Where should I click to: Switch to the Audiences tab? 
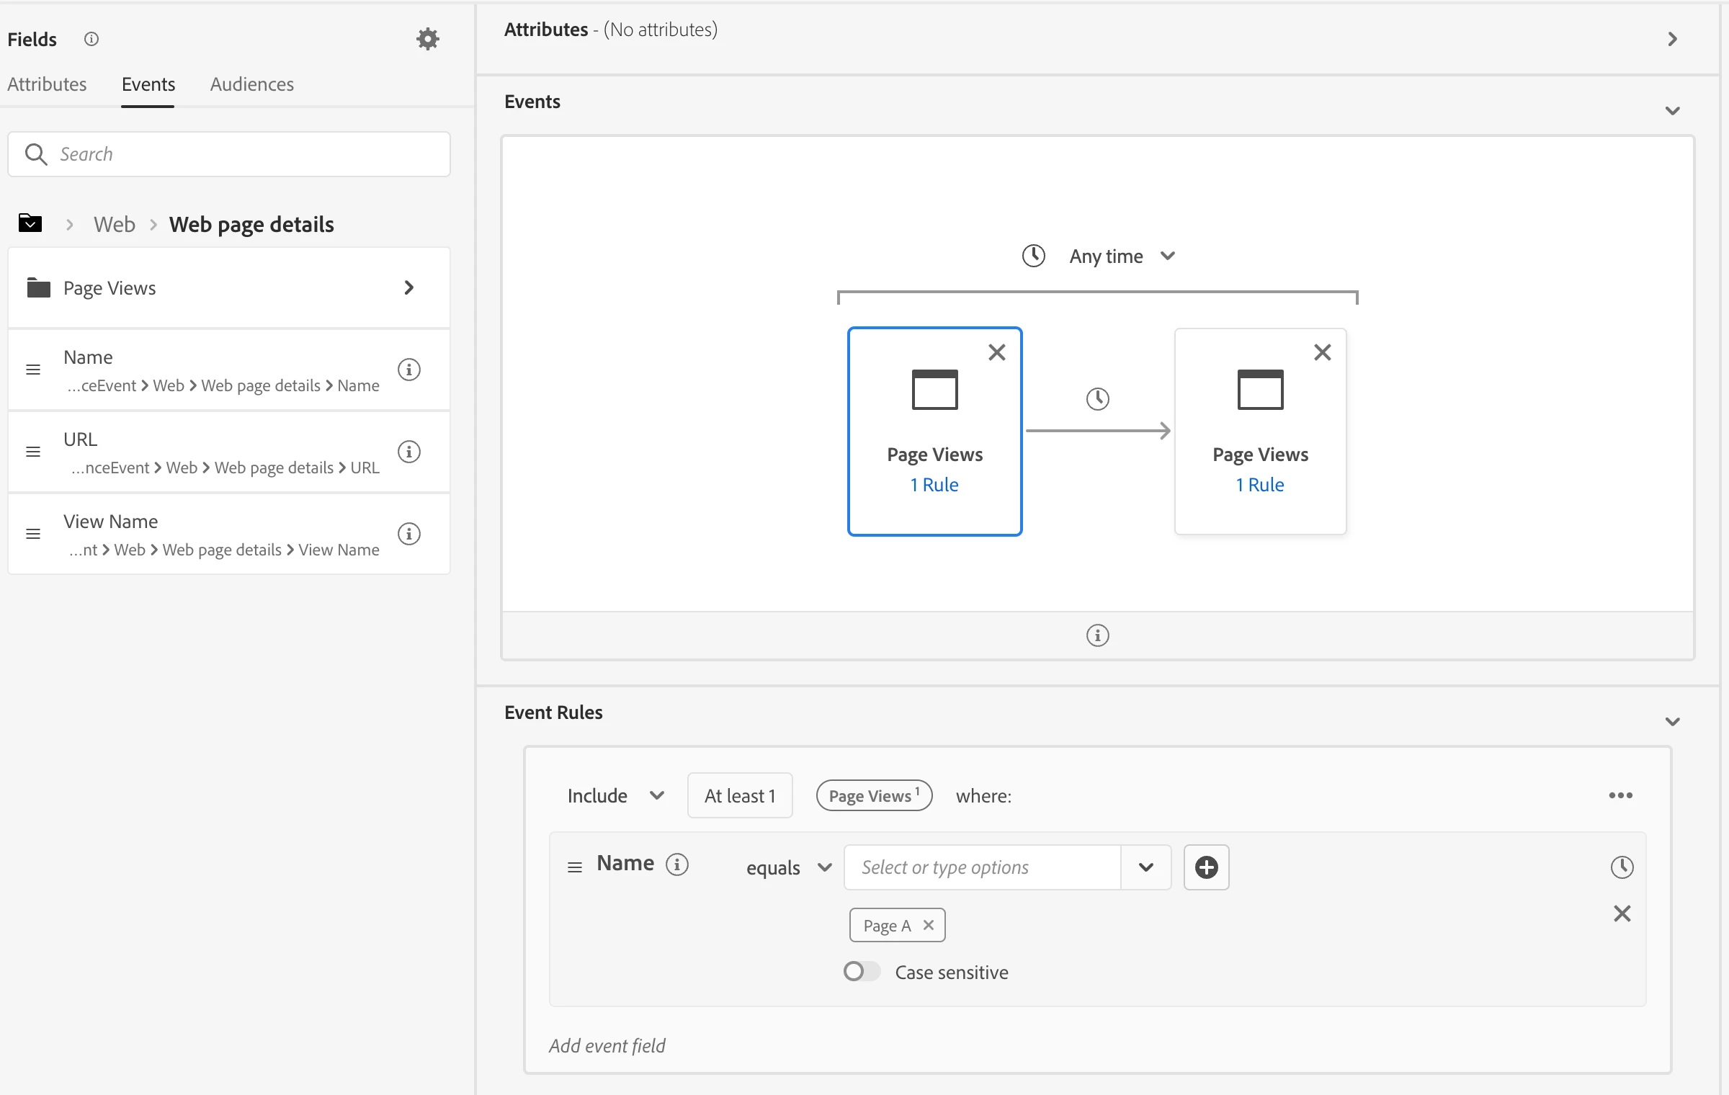pos(251,84)
